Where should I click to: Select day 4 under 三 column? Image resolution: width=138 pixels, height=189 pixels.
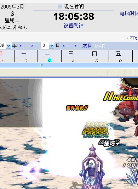(73, 61)
